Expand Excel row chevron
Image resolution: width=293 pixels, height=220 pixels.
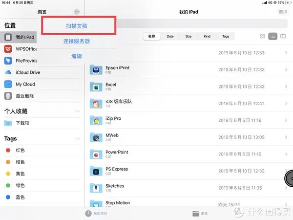286,87
